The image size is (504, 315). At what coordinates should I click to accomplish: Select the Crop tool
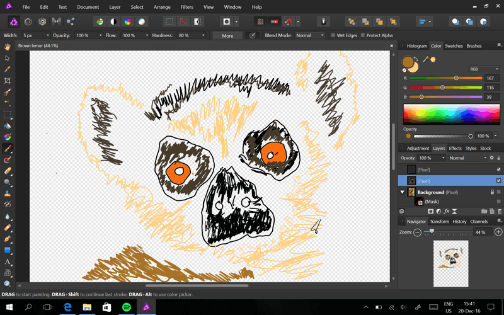tap(8, 81)
